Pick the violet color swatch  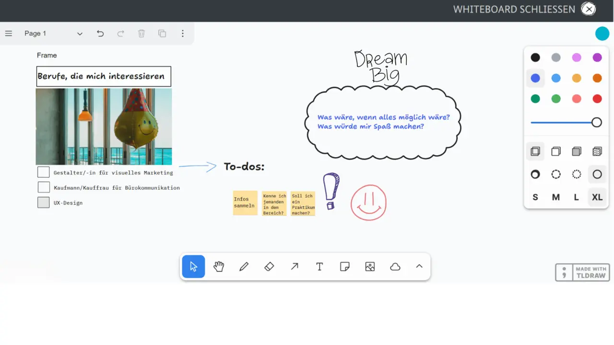point(597,57)
